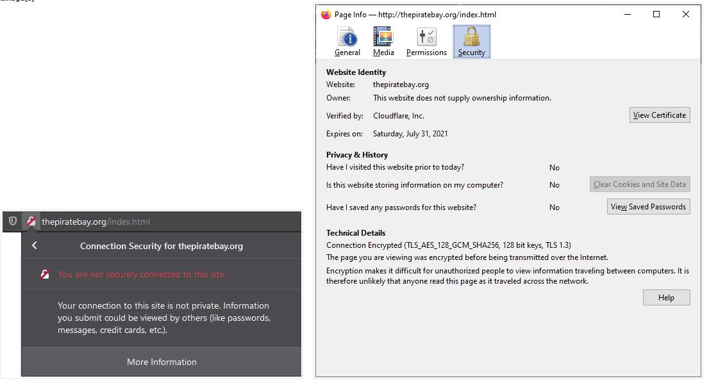Click the 'Technical Details' heading
This screenshot has height=381, width=709.
[356, 233]
